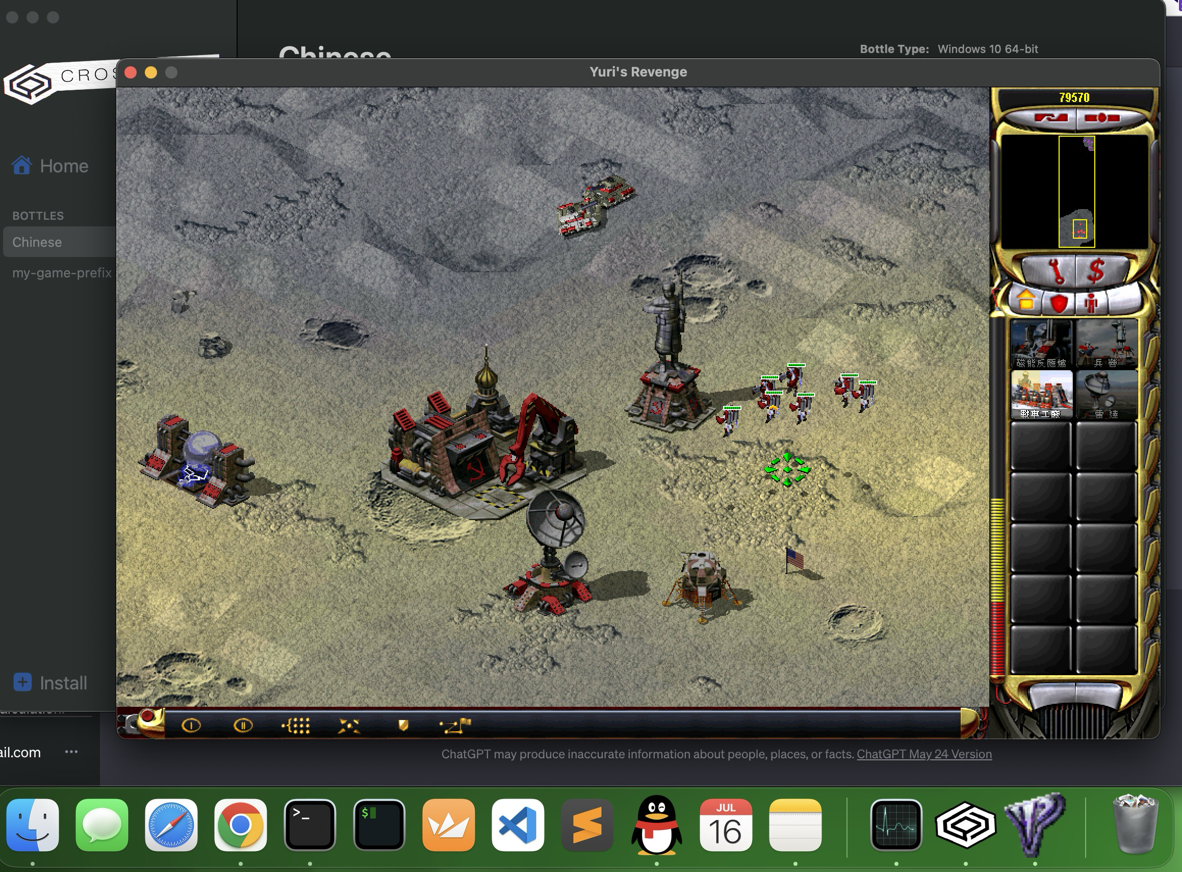
Task: Select Team 1 in the command bar
Action: pyautogui.click(x=191, y=726)
